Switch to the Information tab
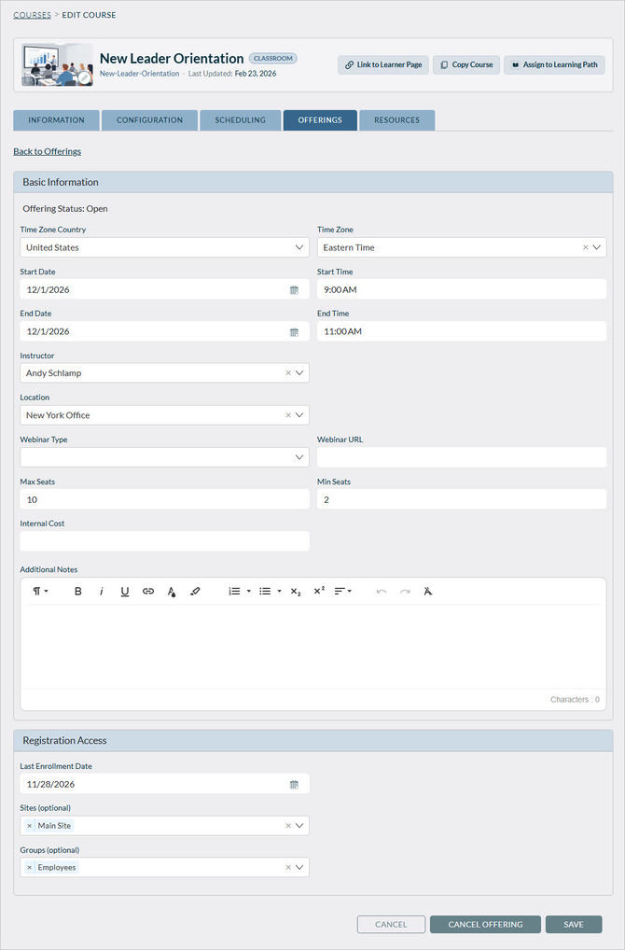The image size is (625, 950). (x=56, y=120)
